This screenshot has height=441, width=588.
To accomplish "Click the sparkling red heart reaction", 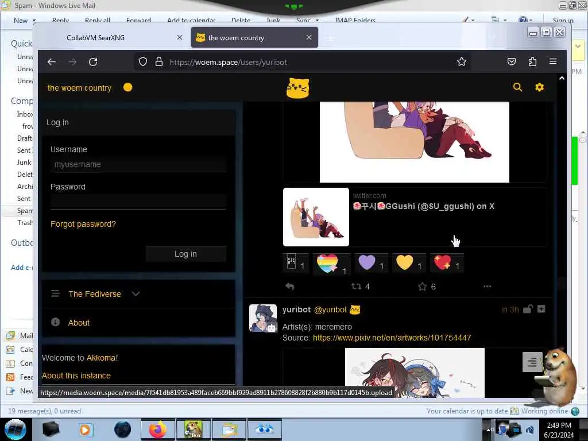I will pyautogui.click(x=447, y=262).
